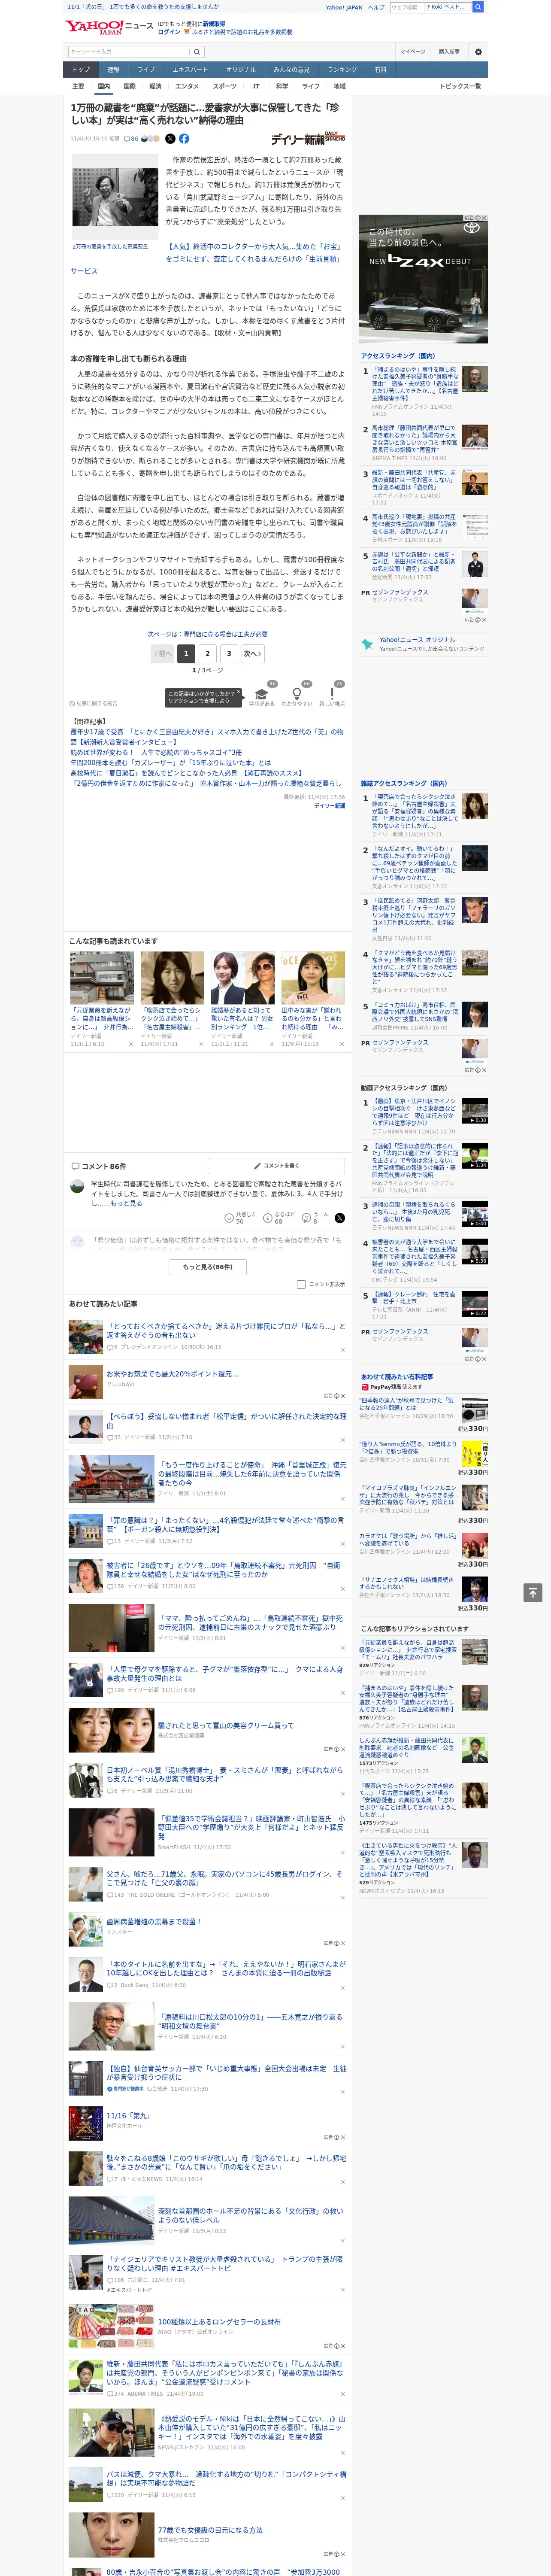Viewport: 551px width, 2576px height.
Task: Open the 有料 navigation tab
Action: pos(380,70)
